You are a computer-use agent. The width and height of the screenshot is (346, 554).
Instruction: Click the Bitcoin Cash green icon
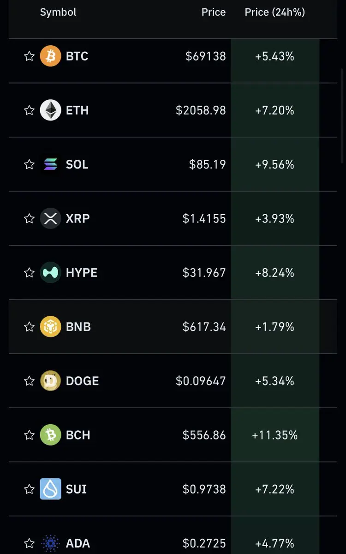coord(50,435)
